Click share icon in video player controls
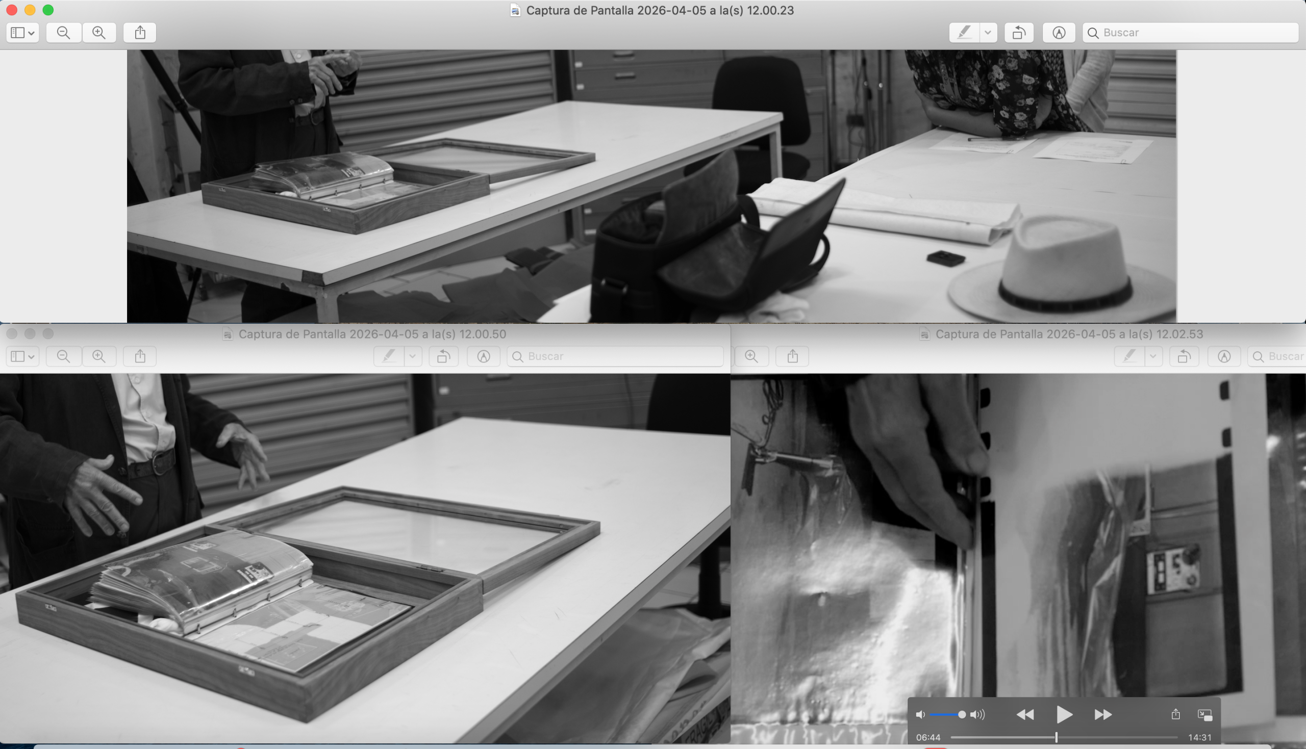Viewport: 1306px width, 749px height. point(1175,714)
